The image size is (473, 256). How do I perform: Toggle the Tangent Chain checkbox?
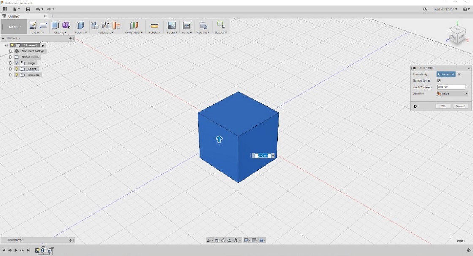pyautogui.click(x=439, y=81)
